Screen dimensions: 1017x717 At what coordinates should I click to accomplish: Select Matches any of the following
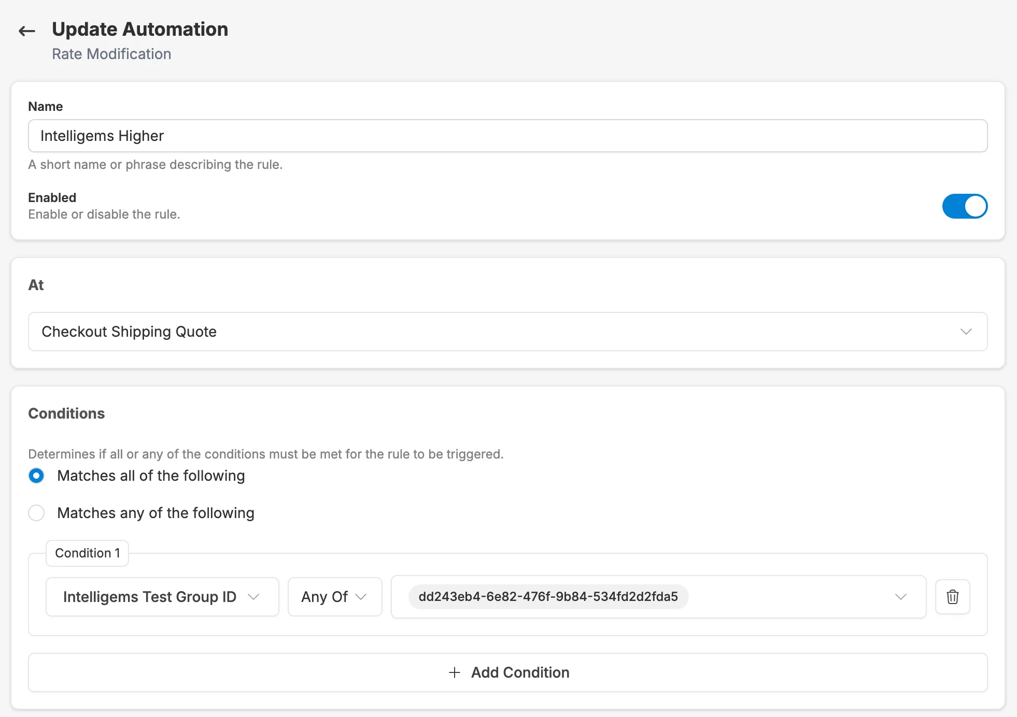36,513
